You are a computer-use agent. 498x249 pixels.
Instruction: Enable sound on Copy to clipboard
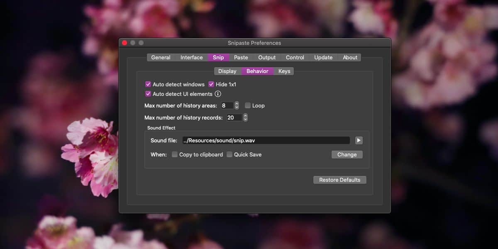(x=175, y=154)
